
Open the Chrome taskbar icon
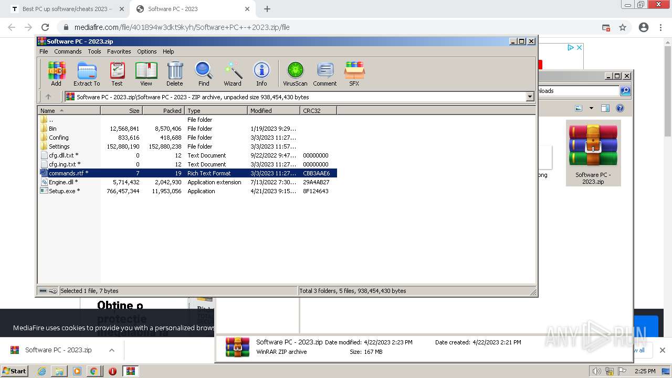tap(93, 371)
